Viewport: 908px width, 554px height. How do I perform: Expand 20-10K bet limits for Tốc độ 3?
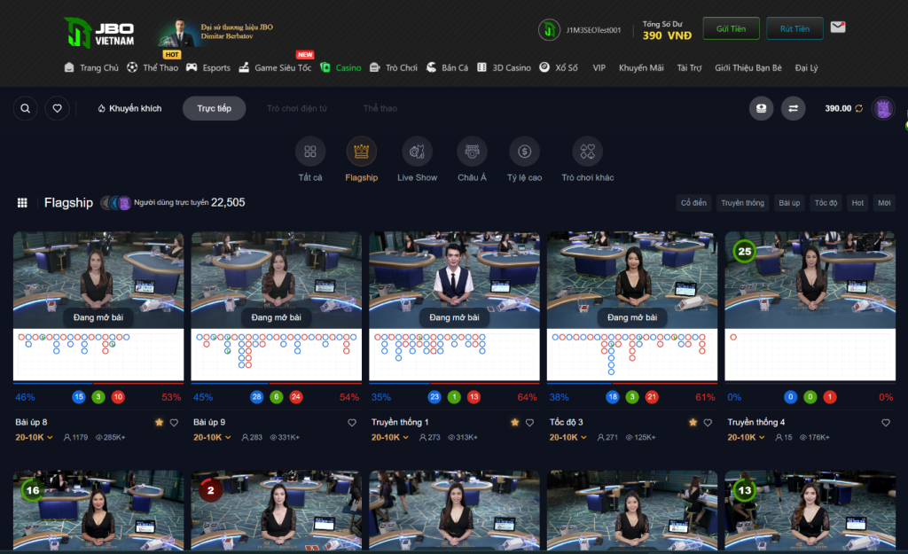pos(568,437)
